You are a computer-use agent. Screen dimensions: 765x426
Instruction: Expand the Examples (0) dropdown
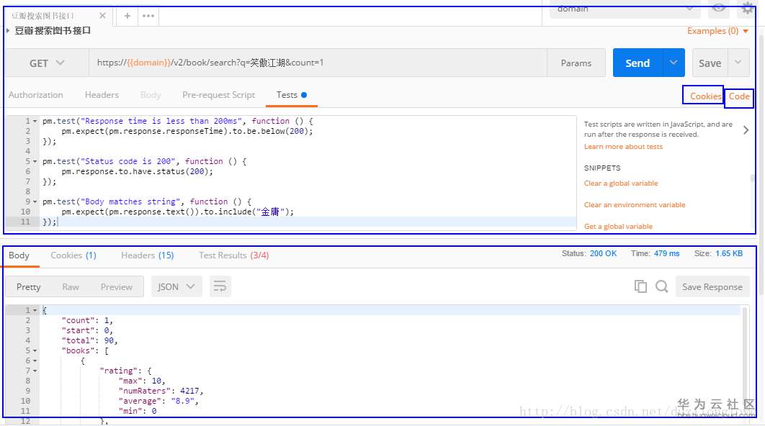(x=717, y=31)
